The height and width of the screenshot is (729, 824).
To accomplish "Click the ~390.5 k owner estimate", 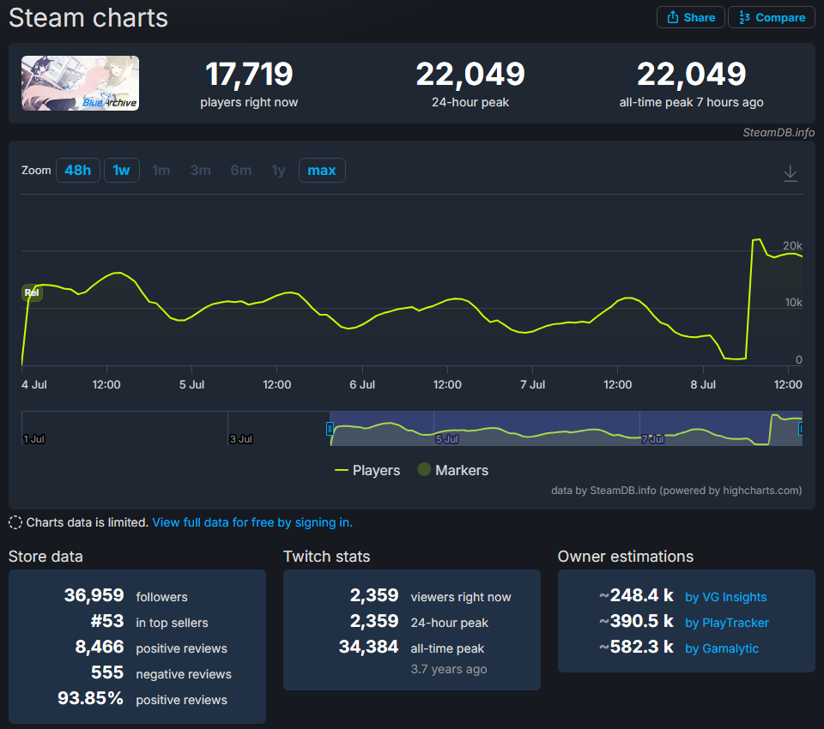I will pyautogui.click(x=636, y=621).
